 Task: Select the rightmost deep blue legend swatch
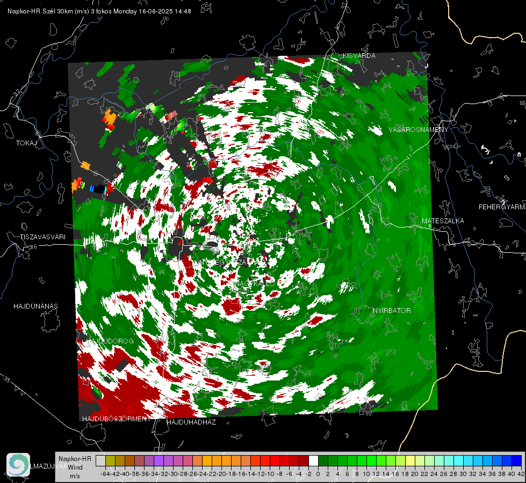click(517, 460)
